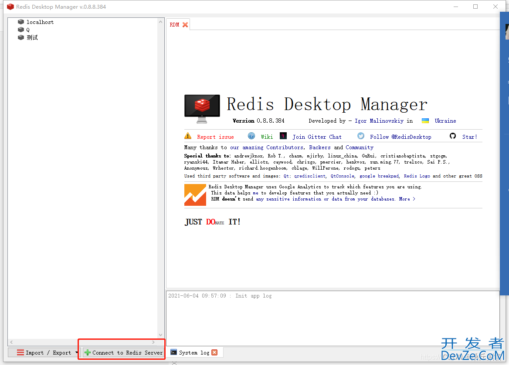Open the qredisclient link
The image size is (509, 365).
pos(310,176)
